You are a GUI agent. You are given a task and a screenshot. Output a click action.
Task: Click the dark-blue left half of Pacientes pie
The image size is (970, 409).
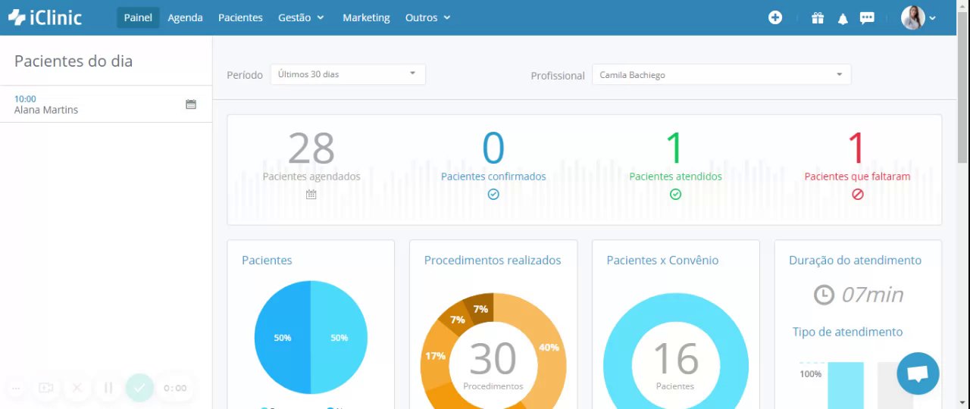pos(283,337)
